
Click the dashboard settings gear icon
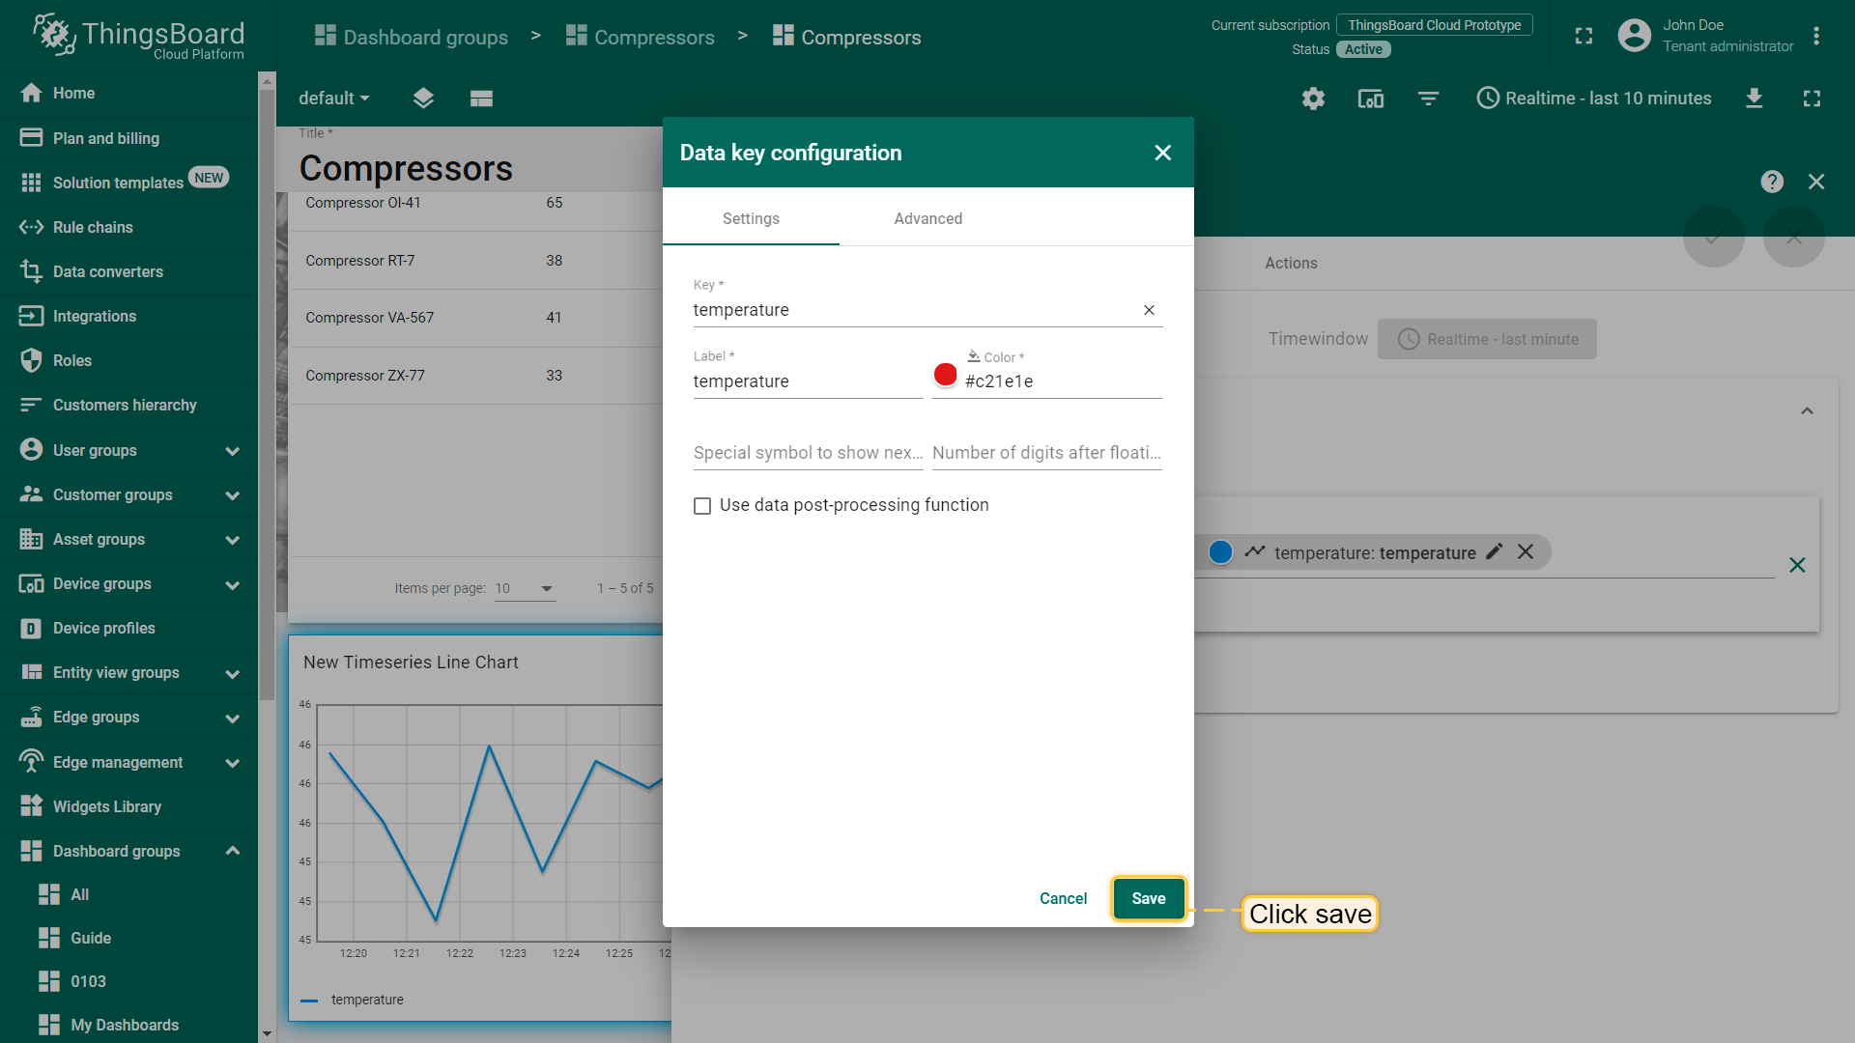point(1313,99)
